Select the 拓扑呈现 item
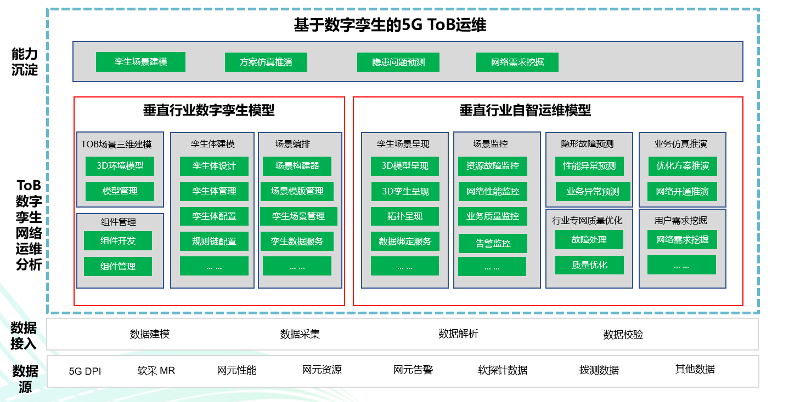Screen dimensions: 789x402 point(404,216)
